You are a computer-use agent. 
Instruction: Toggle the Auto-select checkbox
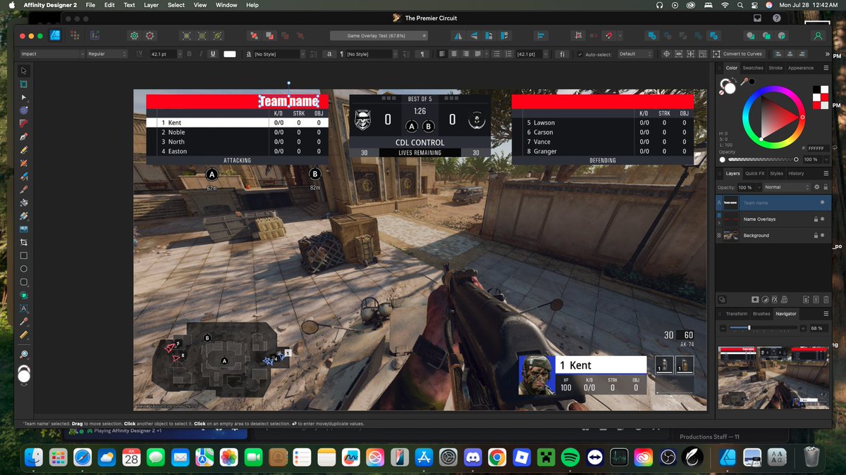click(x=580, y=53)
